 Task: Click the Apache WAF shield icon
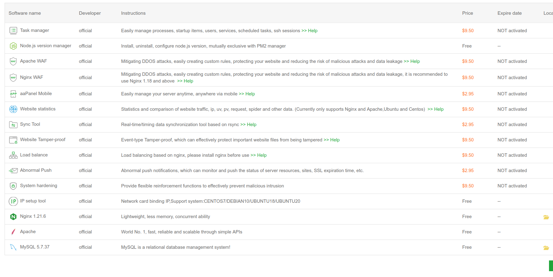[13, 61]
